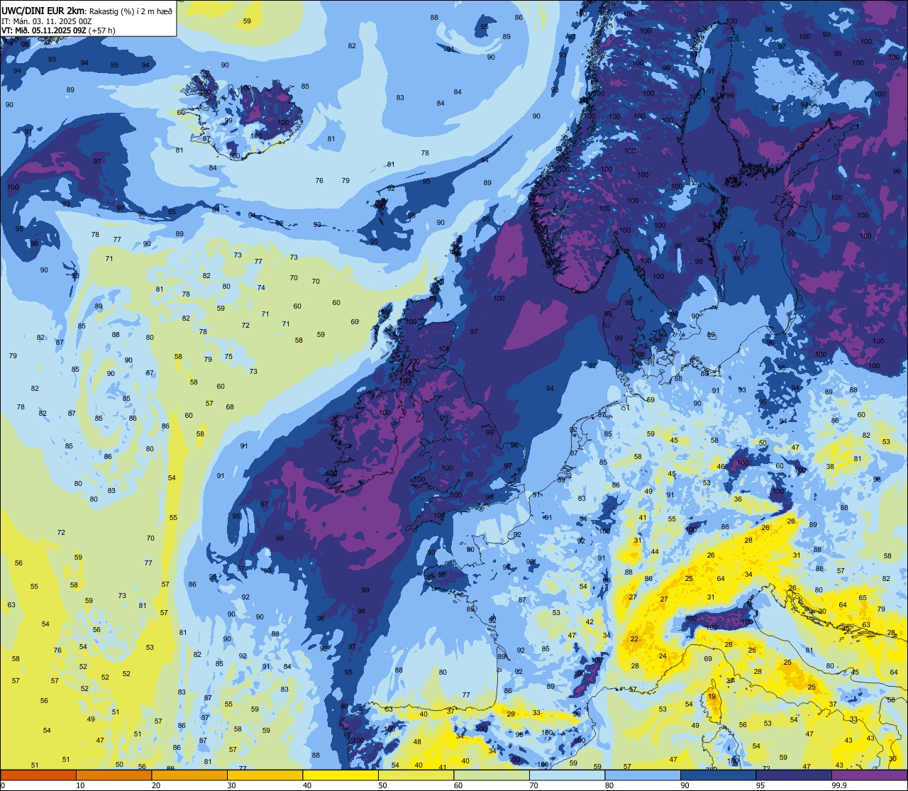
Task: Click the 'IT: Mán. 03. 11. 2025 00Z' line
Action: (46, 21)
